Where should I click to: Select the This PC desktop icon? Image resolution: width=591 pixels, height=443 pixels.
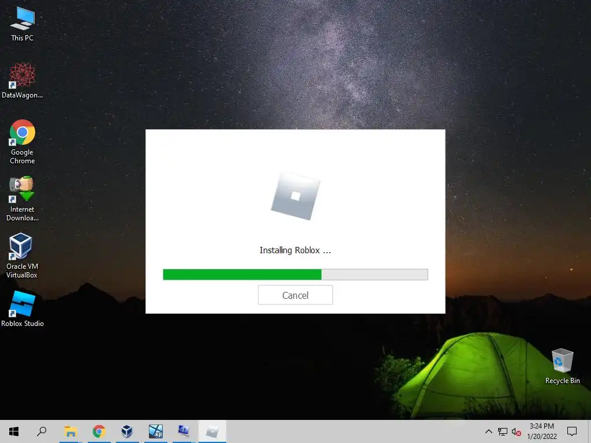click(x=22, y=24)
